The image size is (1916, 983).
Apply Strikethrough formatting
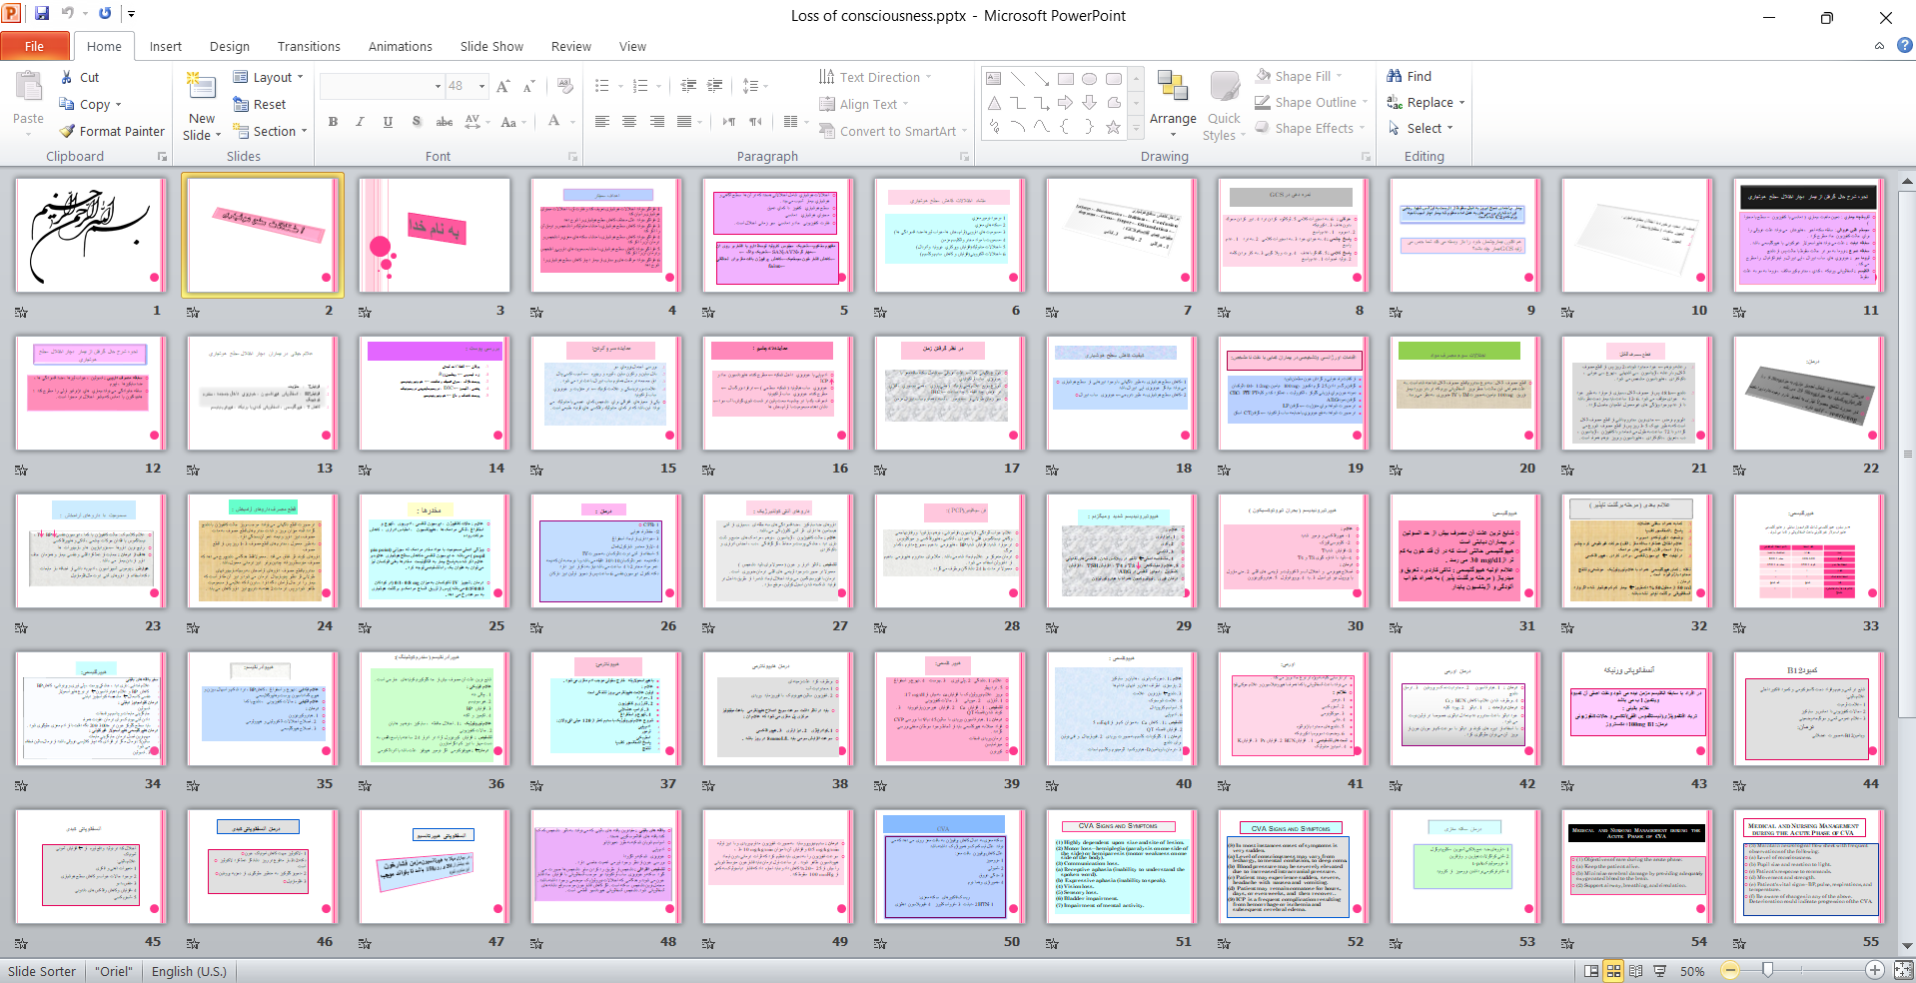(445, 122)
